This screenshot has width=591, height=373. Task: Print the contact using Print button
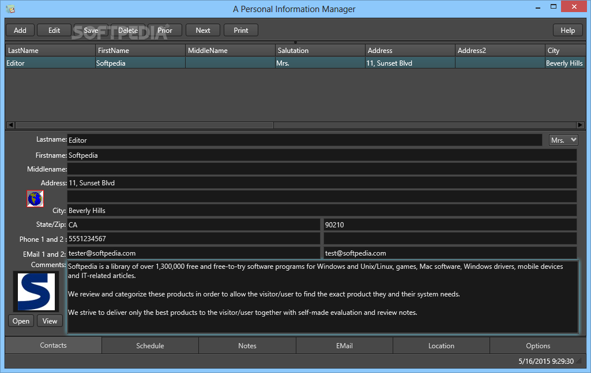pos(241,30)
